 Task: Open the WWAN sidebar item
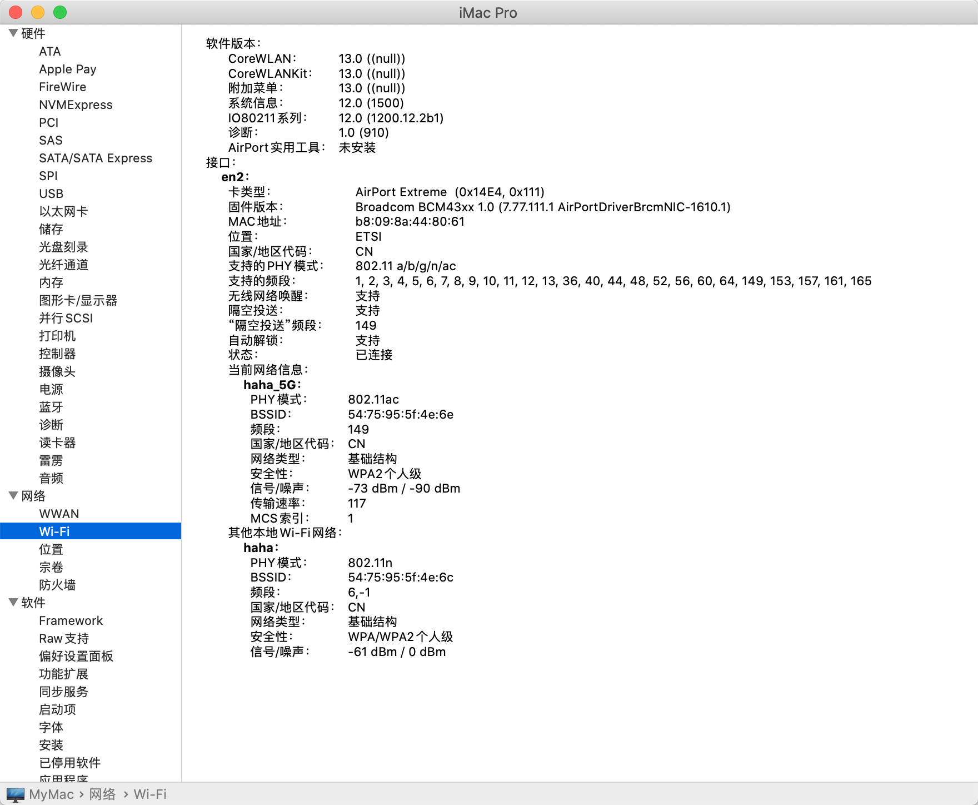tap(59, 514)
